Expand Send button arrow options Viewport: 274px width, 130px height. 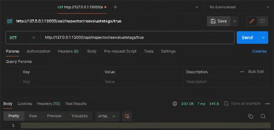[x=263, y=38]
